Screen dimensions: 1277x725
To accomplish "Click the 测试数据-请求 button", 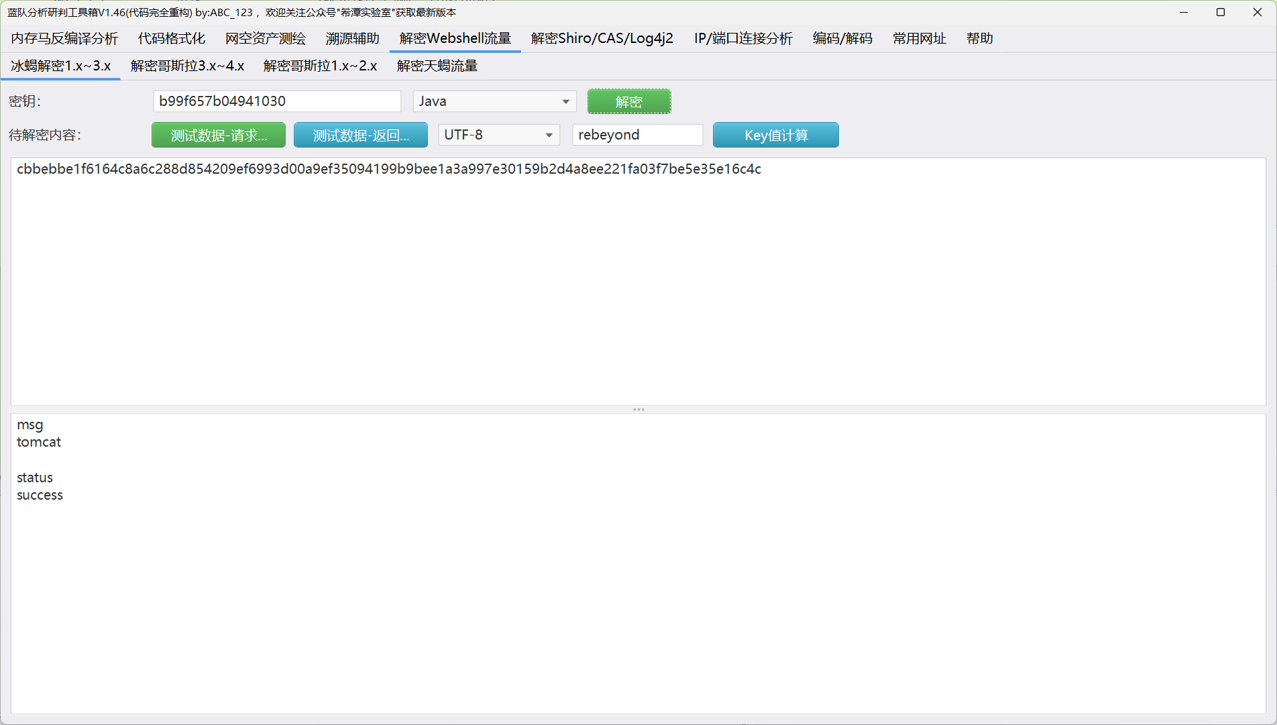I will pyautogui.click(x=218, y=135).
